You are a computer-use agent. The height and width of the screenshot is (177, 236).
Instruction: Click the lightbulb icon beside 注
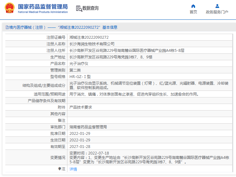coord(60,169)
